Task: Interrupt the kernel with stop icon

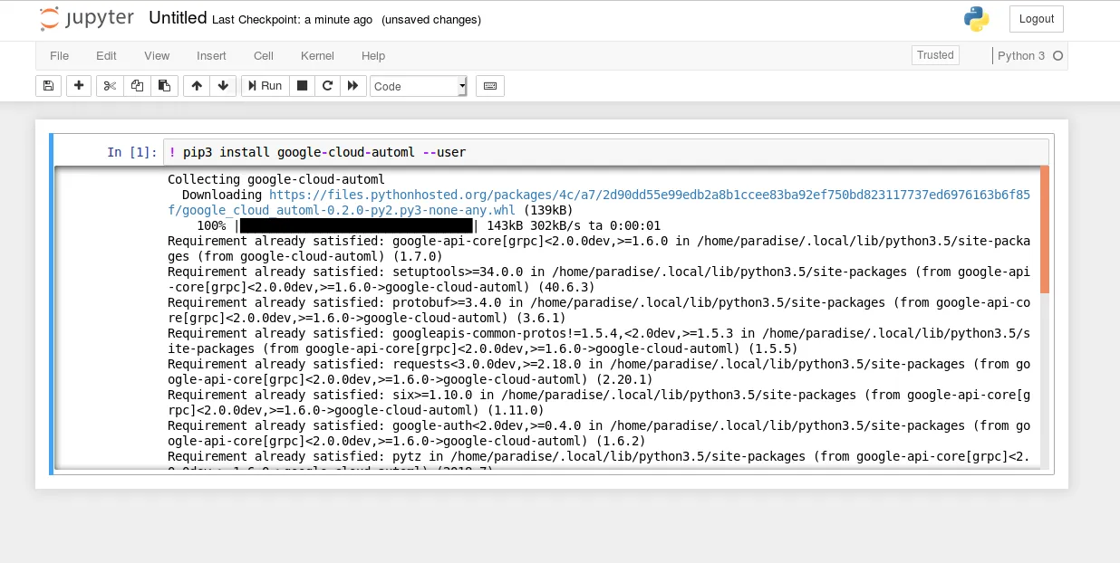Action: (303, 86)
